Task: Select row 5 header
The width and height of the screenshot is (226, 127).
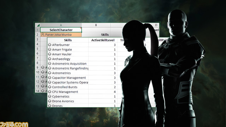Action: 37,49
